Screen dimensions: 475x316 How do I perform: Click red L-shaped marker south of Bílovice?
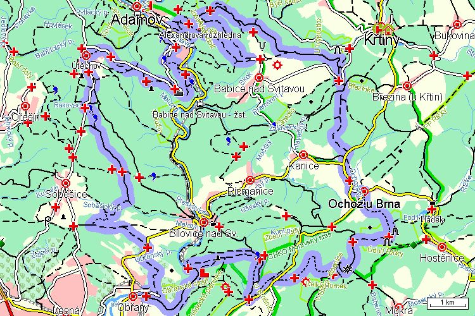205,272
